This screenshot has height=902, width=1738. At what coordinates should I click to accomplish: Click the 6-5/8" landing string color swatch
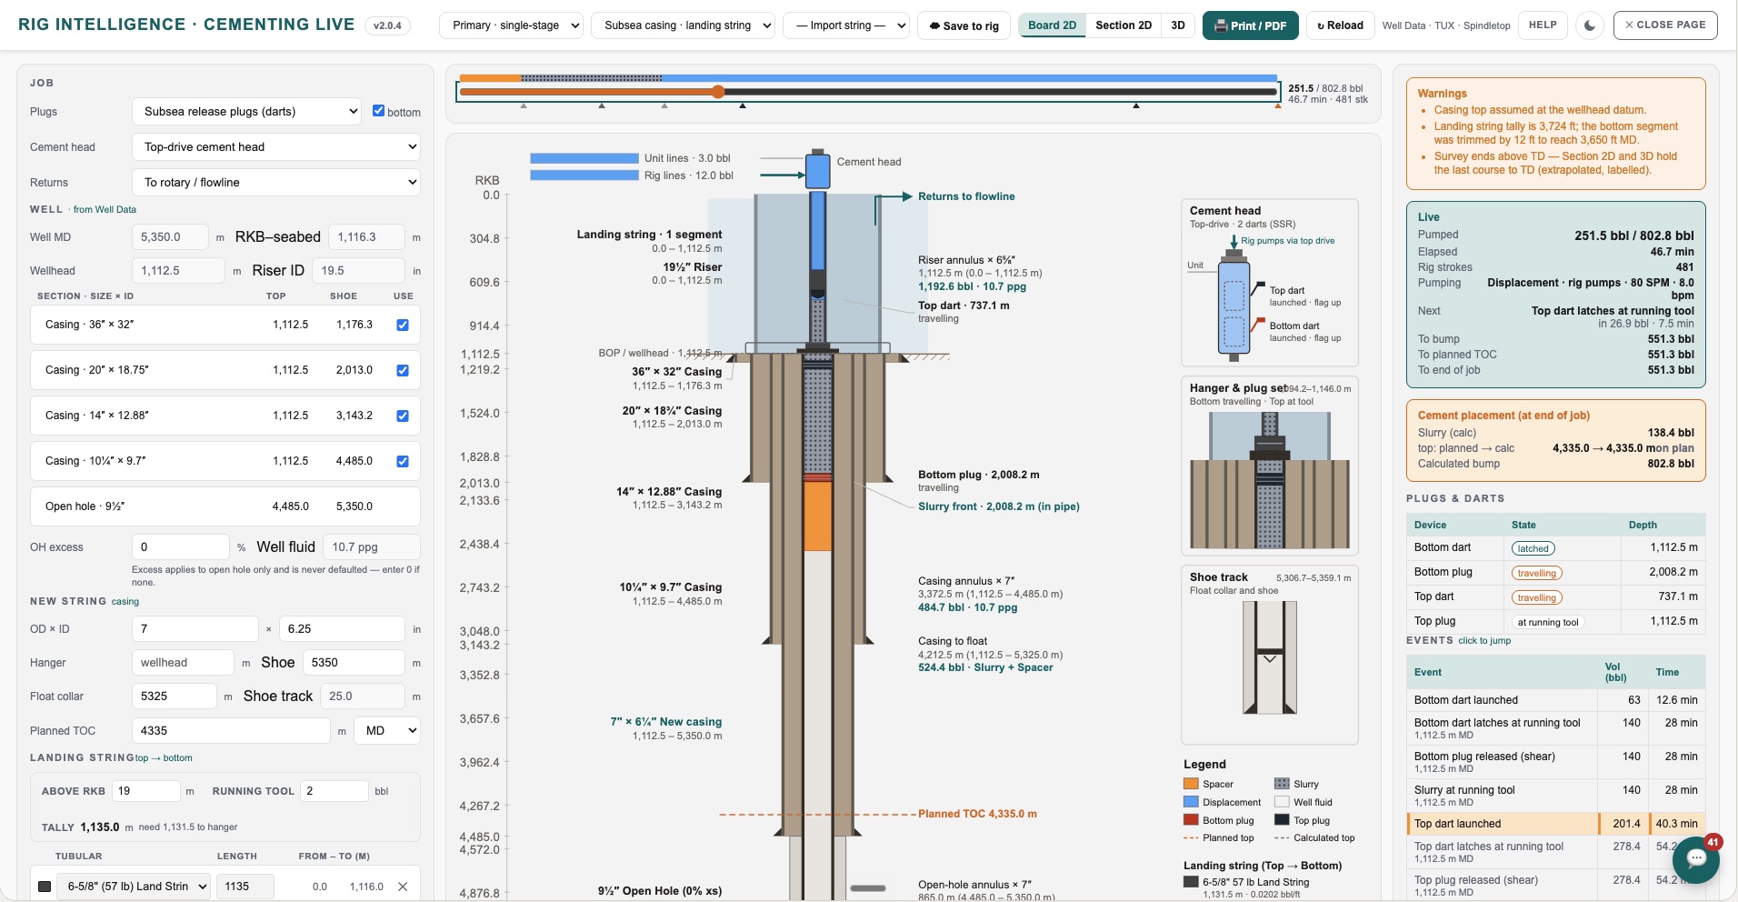click(45, 887)
